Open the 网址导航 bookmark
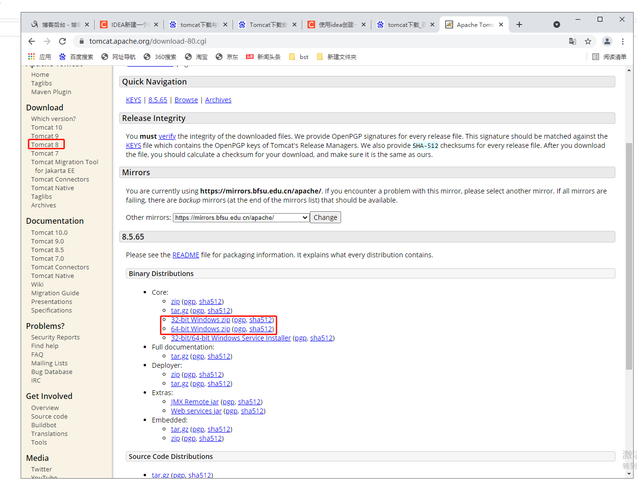Viewport: 637px width, 482px height. pos(118,57)
